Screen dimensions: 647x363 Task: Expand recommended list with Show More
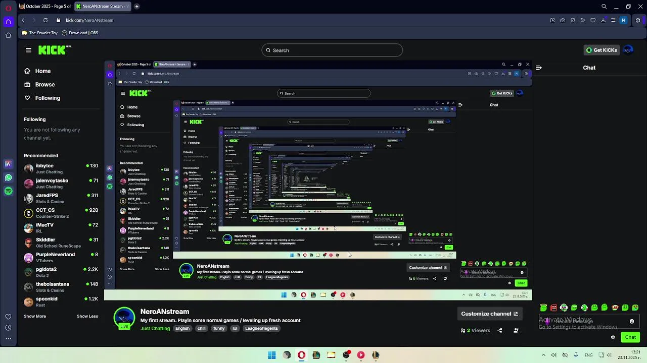click(35, 316)
